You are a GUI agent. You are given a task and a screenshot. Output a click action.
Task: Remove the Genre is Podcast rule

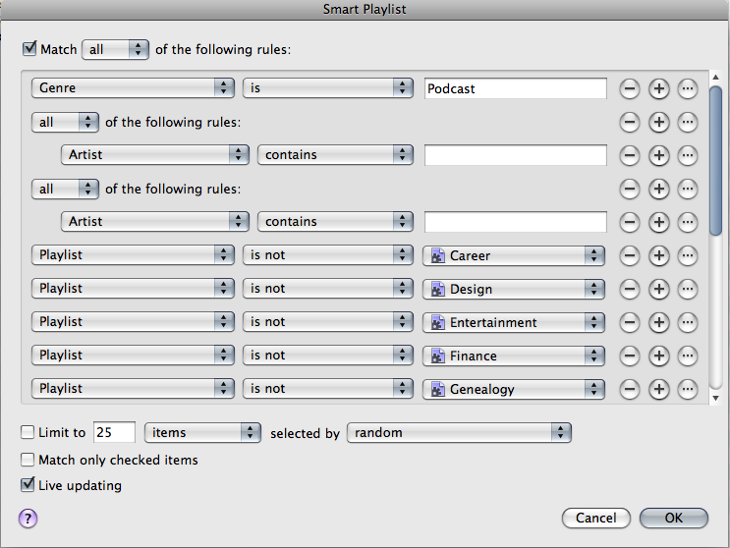(x=630, y=88)
